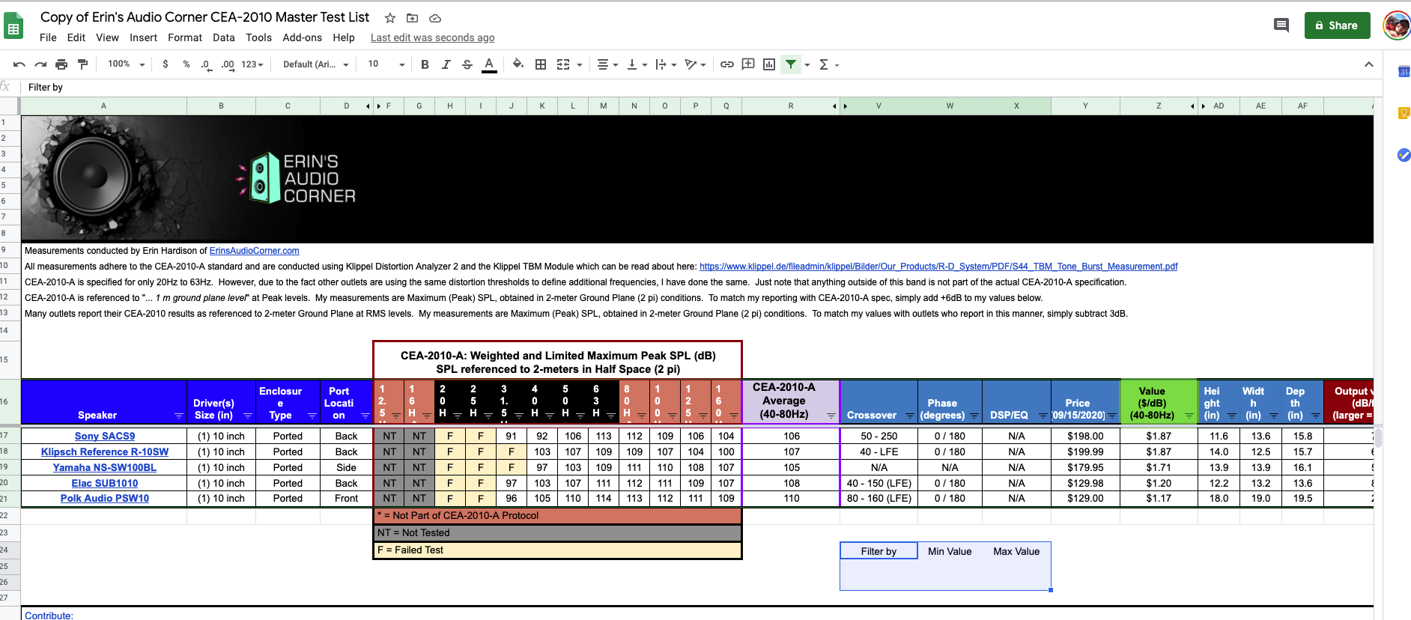This screenshot has height=620, width=1411.
Task: Toggle filter on CEA-2010-A Average header
Action: pyautogui.click(x=831, y=416)
